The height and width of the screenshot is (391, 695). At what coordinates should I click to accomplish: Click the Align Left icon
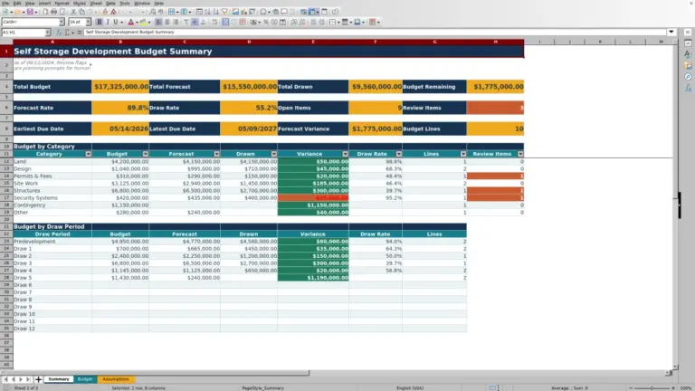coord(158,22)
